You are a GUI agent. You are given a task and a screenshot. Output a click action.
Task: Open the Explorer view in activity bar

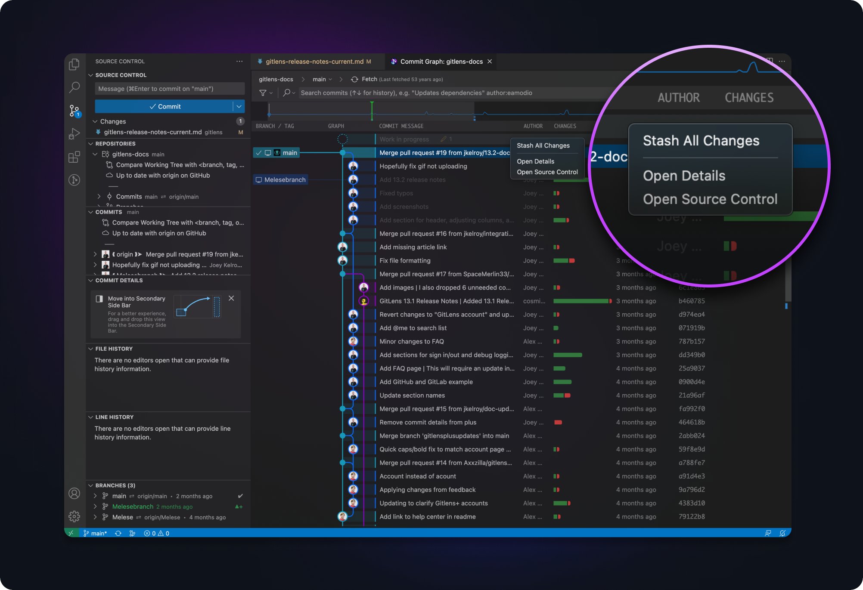click(74, 65)
